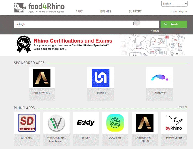Expand the + filters option
Screen dimensions: 193x149
tap(155, 31)
